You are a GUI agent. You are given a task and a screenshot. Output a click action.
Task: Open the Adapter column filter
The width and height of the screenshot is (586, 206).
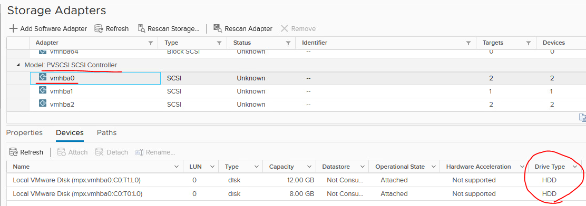click(151, 43)
